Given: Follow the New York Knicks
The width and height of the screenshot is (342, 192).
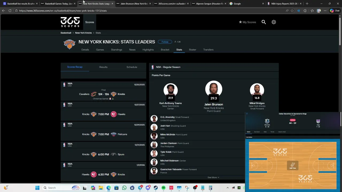Looking at the screenshot, I should (x=165, y=42).
